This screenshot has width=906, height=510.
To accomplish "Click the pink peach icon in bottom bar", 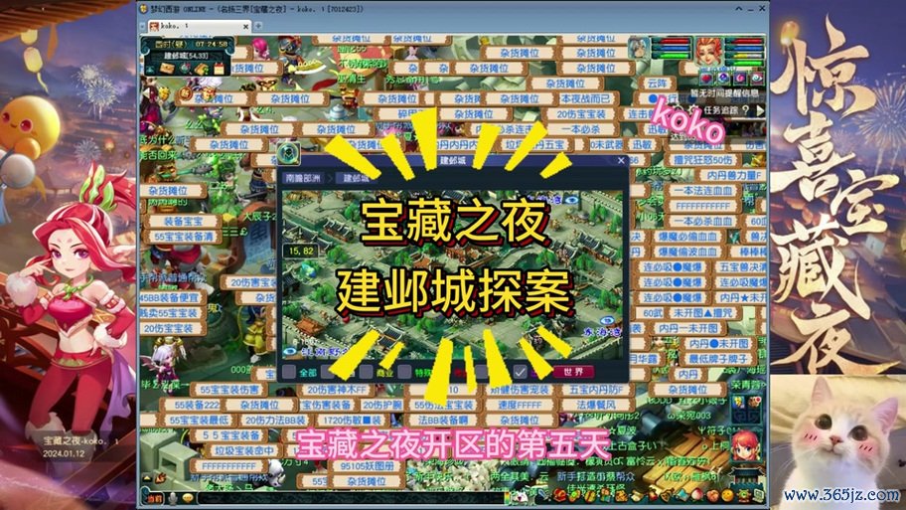I will [696, 495].
